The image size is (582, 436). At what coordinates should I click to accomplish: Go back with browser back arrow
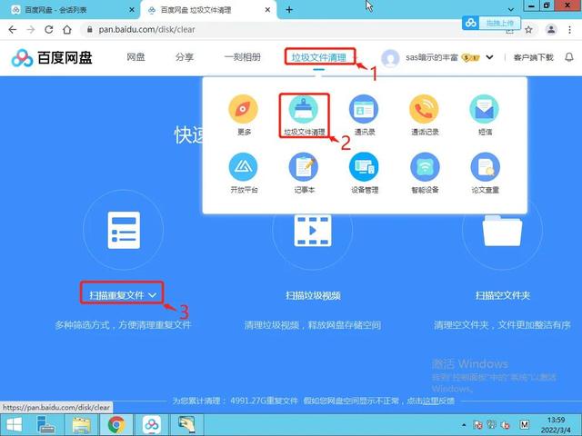click(x=12, y=30)
